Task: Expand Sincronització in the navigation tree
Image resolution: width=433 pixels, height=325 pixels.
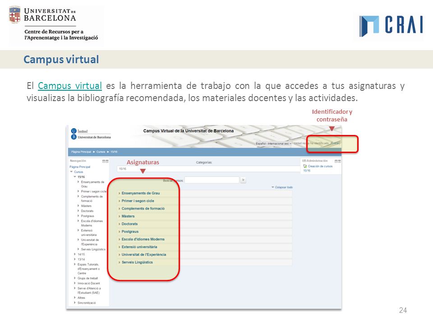Action: point(75,303)
